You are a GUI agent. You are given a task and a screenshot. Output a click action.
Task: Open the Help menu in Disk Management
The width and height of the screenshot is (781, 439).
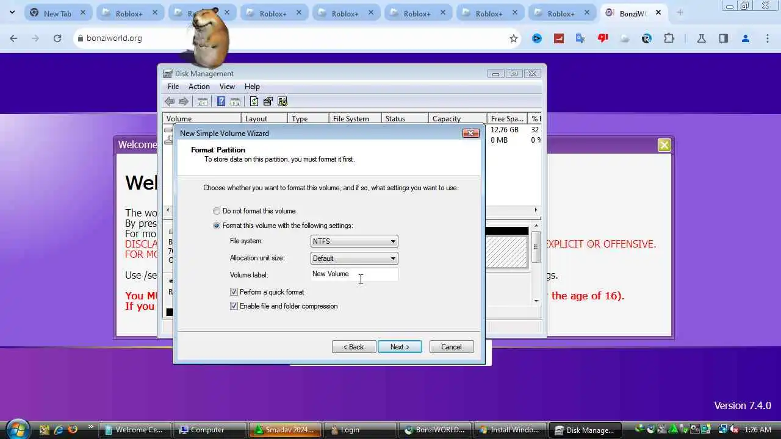252,87
